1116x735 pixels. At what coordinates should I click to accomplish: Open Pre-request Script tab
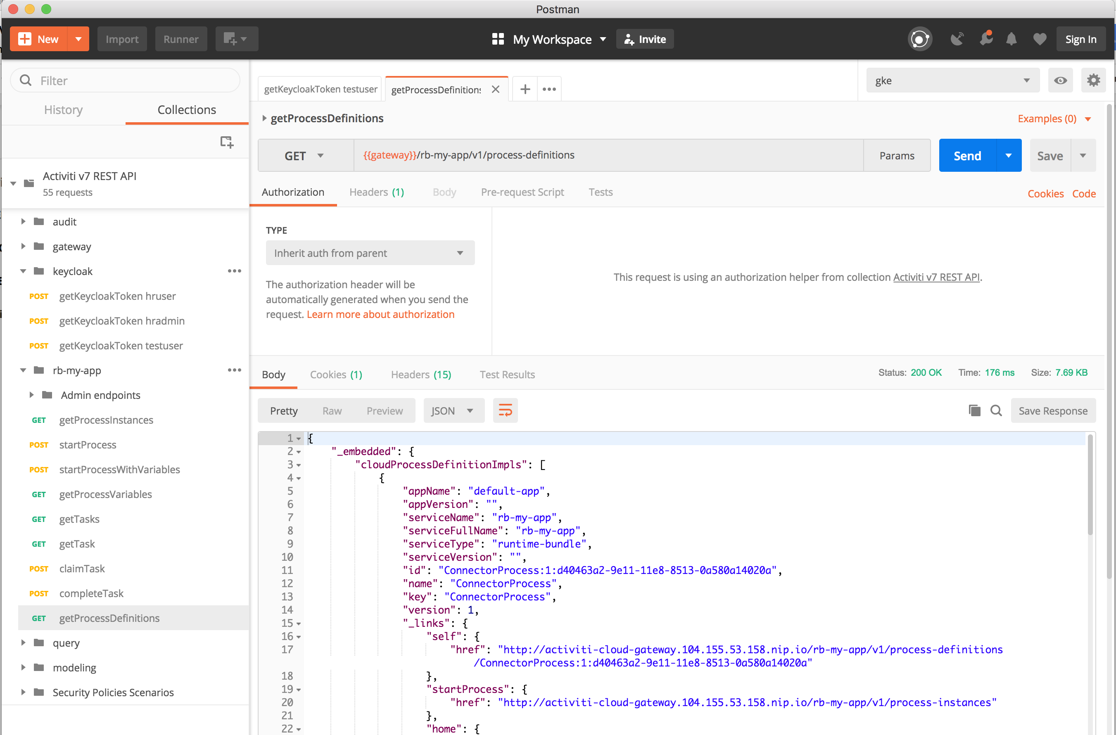[522, 192]
